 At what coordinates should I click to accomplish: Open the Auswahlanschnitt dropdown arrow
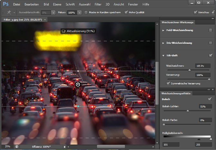coord(53,13)
